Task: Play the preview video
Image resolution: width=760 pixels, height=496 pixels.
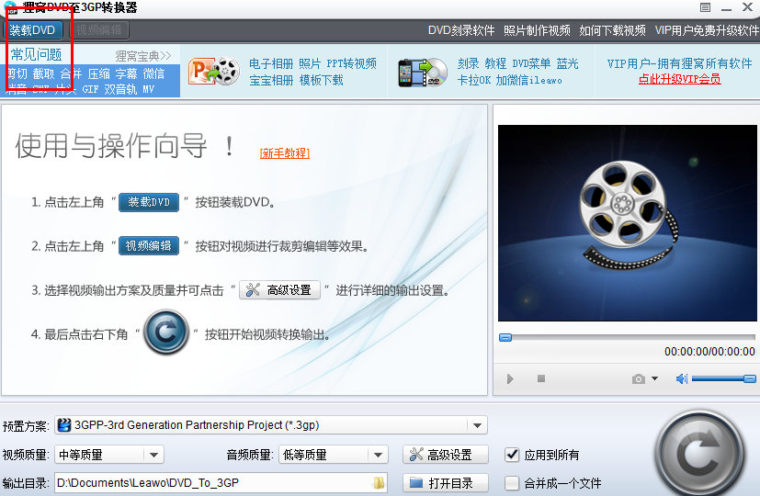Action: (x=510, y=378)
